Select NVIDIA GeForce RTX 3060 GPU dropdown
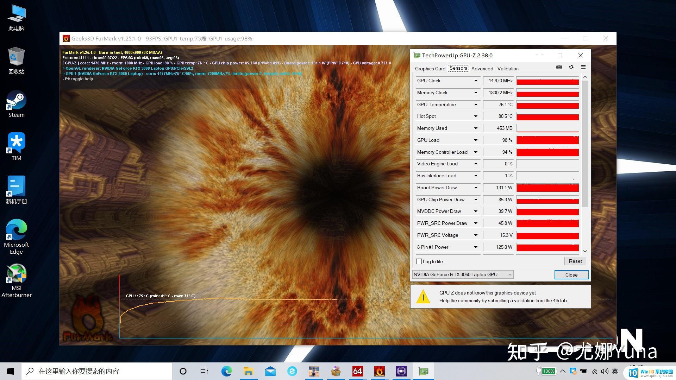Image resolution: width=676 pixels, height=380 pixels. [462, 274]
